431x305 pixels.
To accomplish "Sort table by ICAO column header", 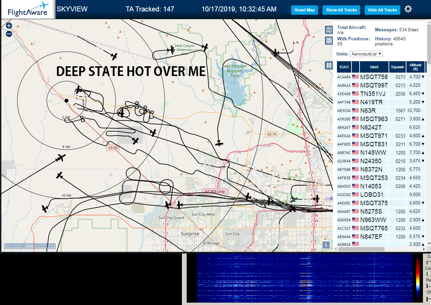I will (x=344, y=67).
